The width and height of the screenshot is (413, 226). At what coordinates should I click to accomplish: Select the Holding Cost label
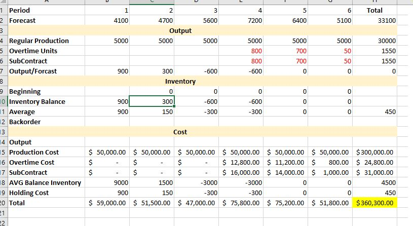point(46,193)
